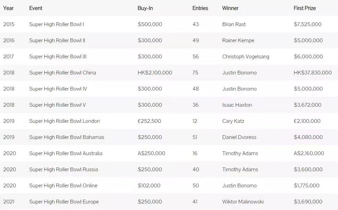Click the Year column header

pos(8,8)
